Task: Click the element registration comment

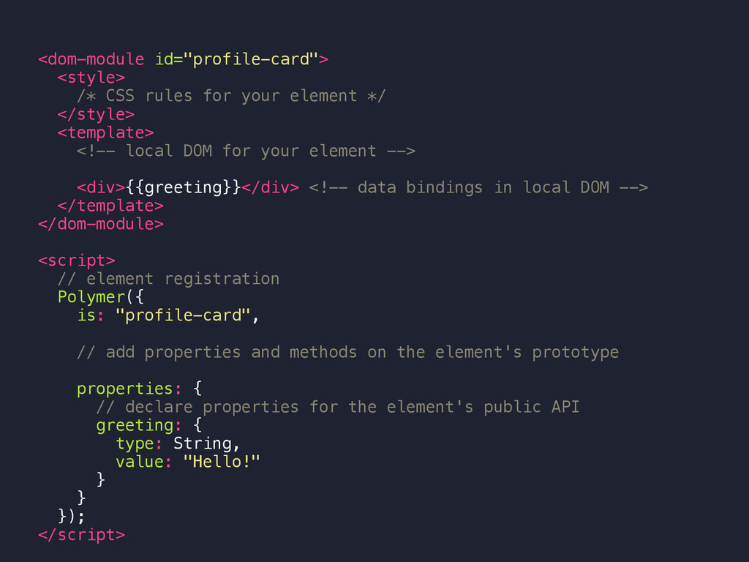Action: tap(168, 279)
